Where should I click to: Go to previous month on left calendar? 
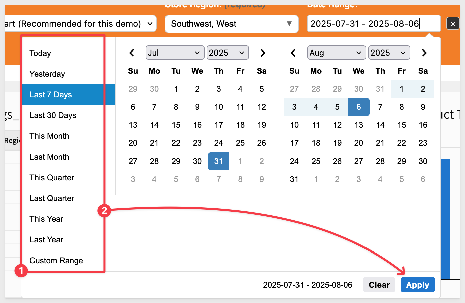coord(132,53)
